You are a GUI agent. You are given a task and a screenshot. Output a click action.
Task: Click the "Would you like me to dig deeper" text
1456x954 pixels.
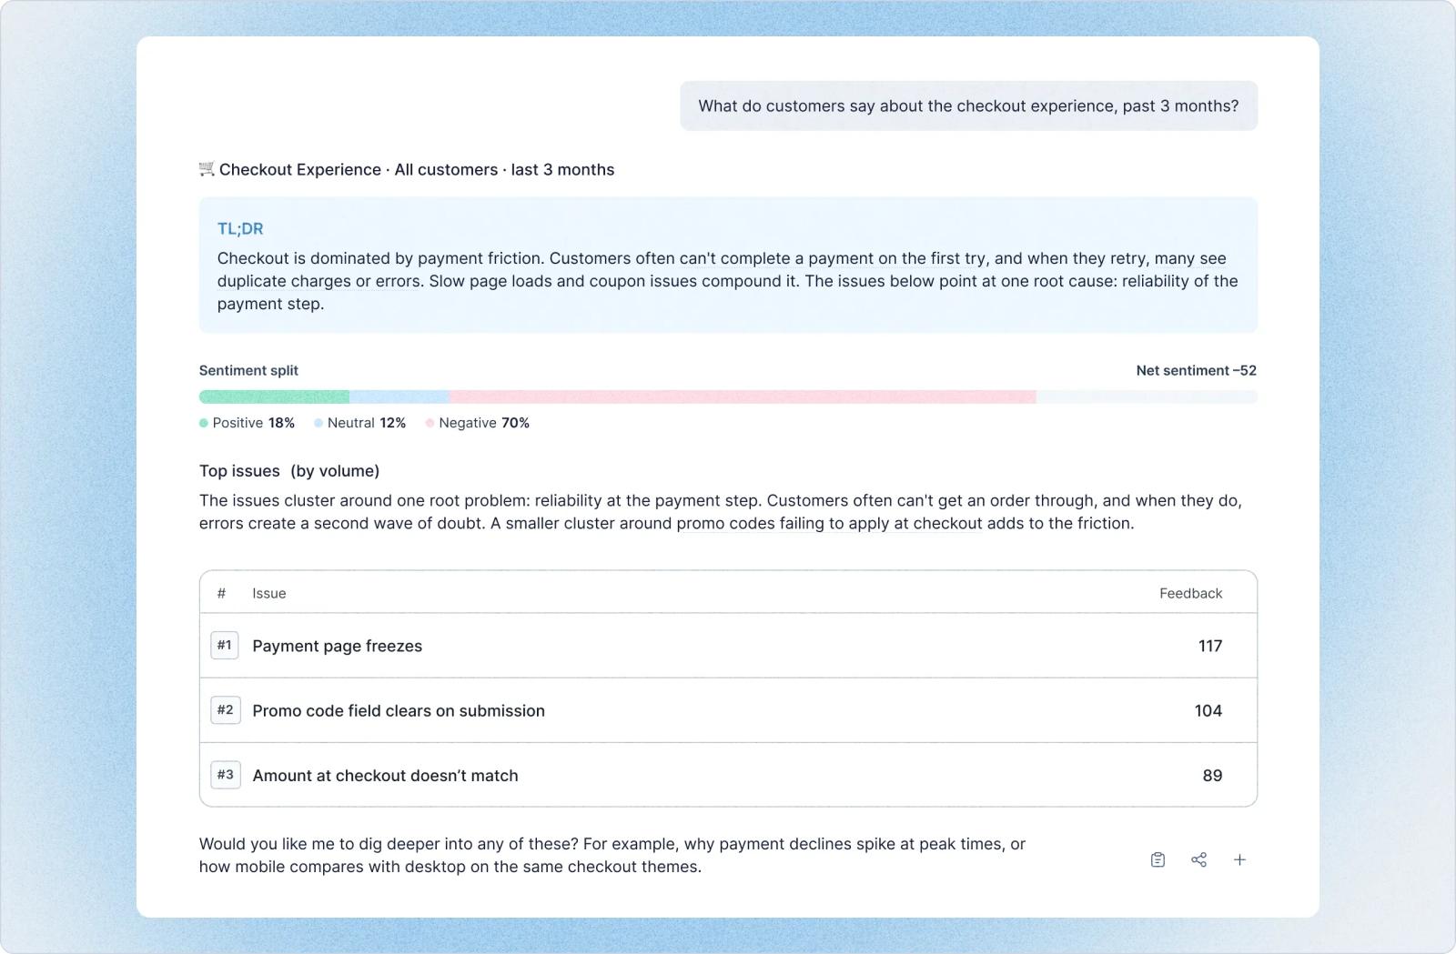click(x=612, y=855)
